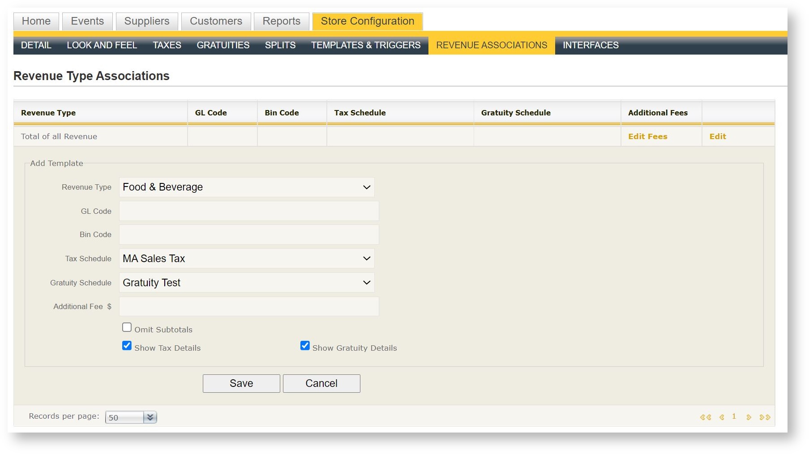Jump to last page of records
The image size is (809, 454).
click(765, 417)
